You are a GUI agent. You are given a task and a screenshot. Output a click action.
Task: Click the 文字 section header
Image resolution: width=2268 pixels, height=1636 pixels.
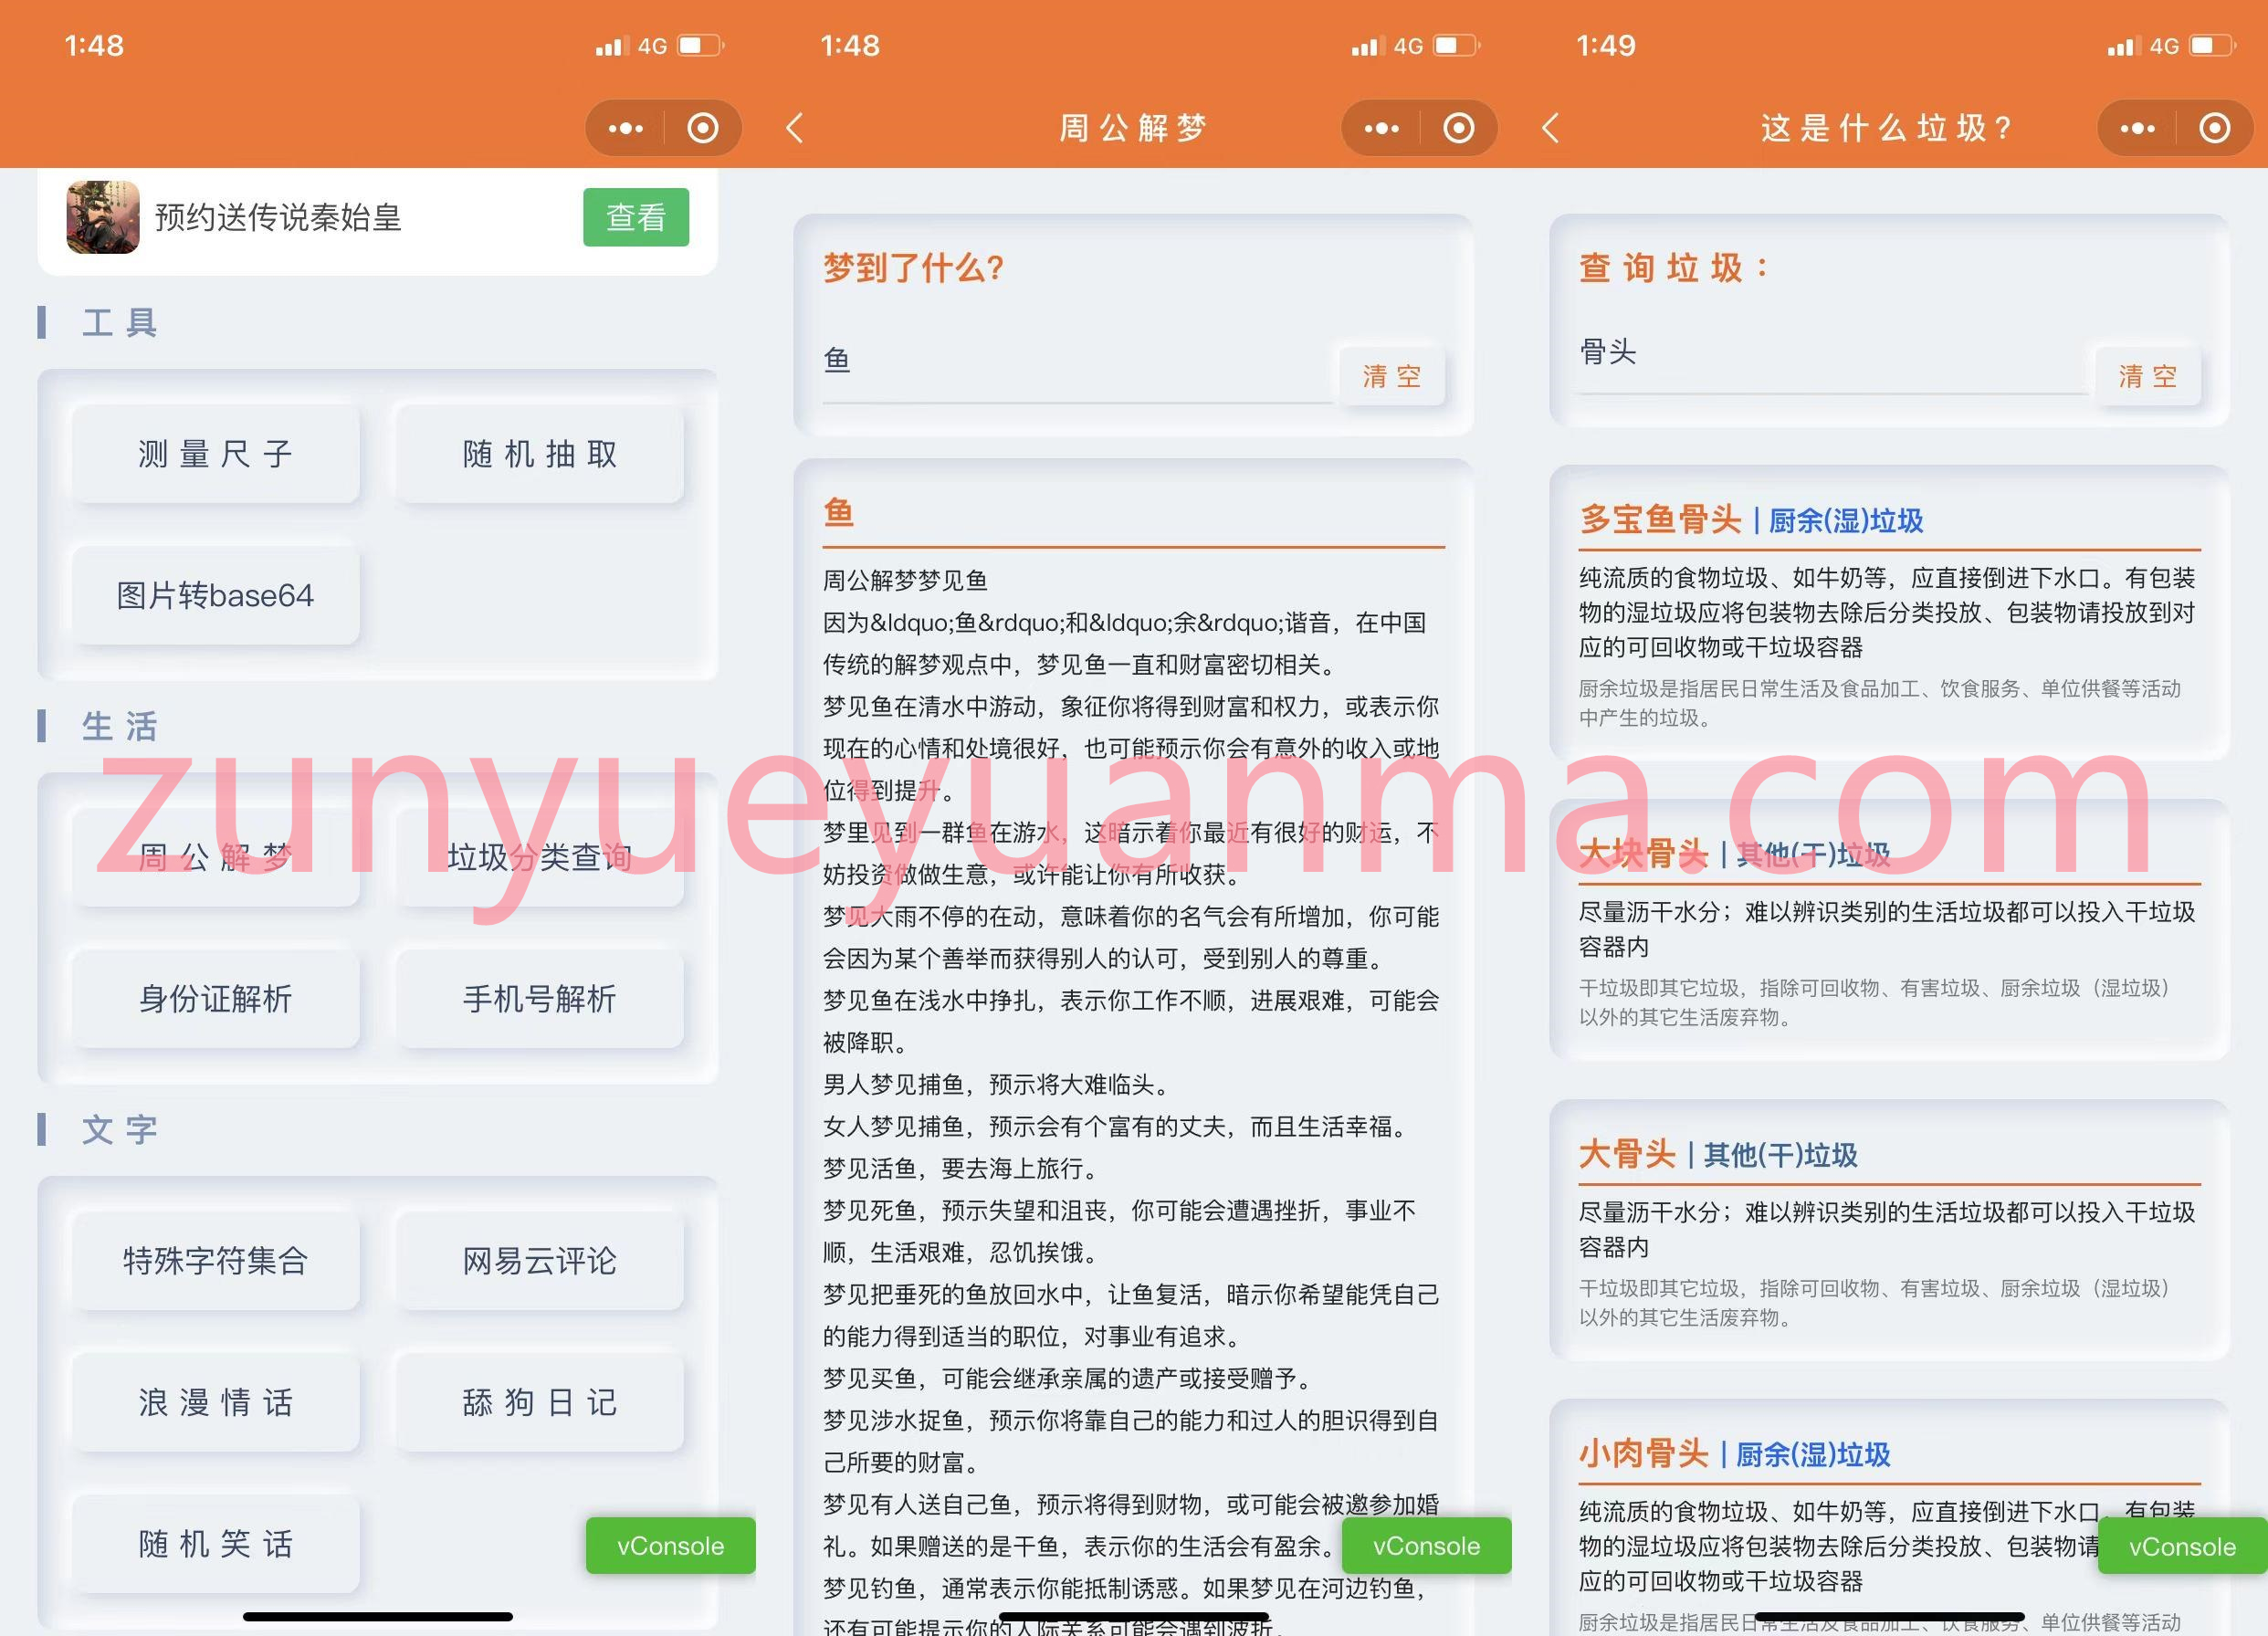click(x=120, y=1130)
